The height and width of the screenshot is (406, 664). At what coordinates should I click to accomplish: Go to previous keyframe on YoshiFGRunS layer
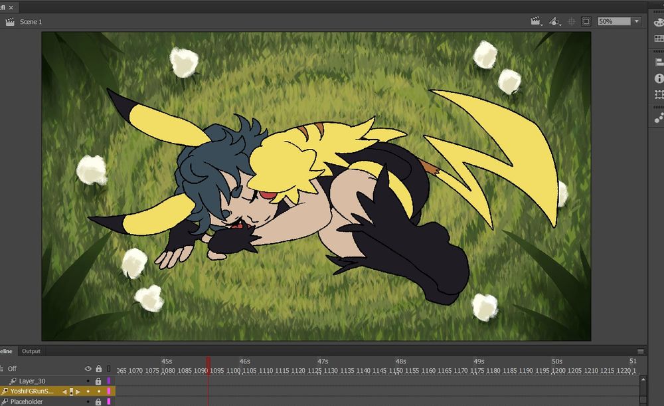[x=64, y=391]
